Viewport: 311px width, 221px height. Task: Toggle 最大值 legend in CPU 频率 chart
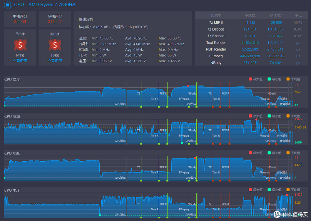pos(256,116)
